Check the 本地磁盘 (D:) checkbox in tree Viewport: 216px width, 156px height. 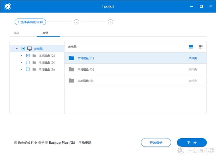click(28, 62)
